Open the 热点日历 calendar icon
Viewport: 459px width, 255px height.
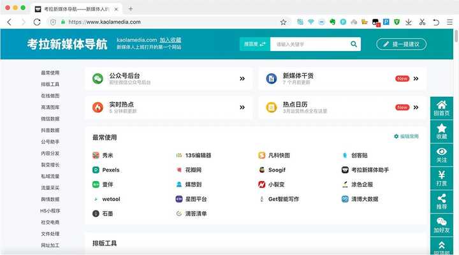[x=272, y=107]
